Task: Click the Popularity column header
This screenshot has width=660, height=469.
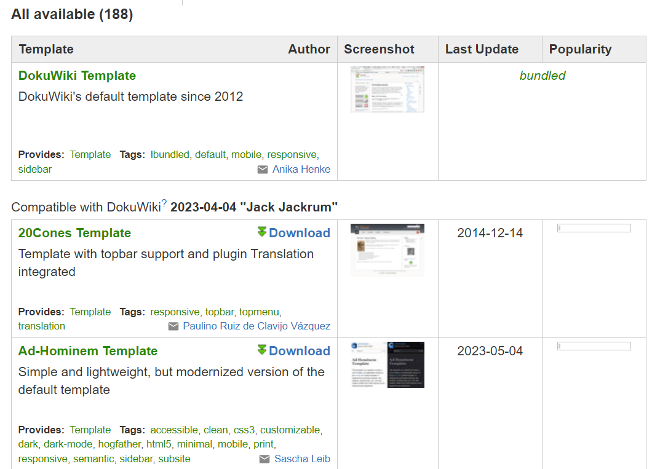Action: coord(581,49)
